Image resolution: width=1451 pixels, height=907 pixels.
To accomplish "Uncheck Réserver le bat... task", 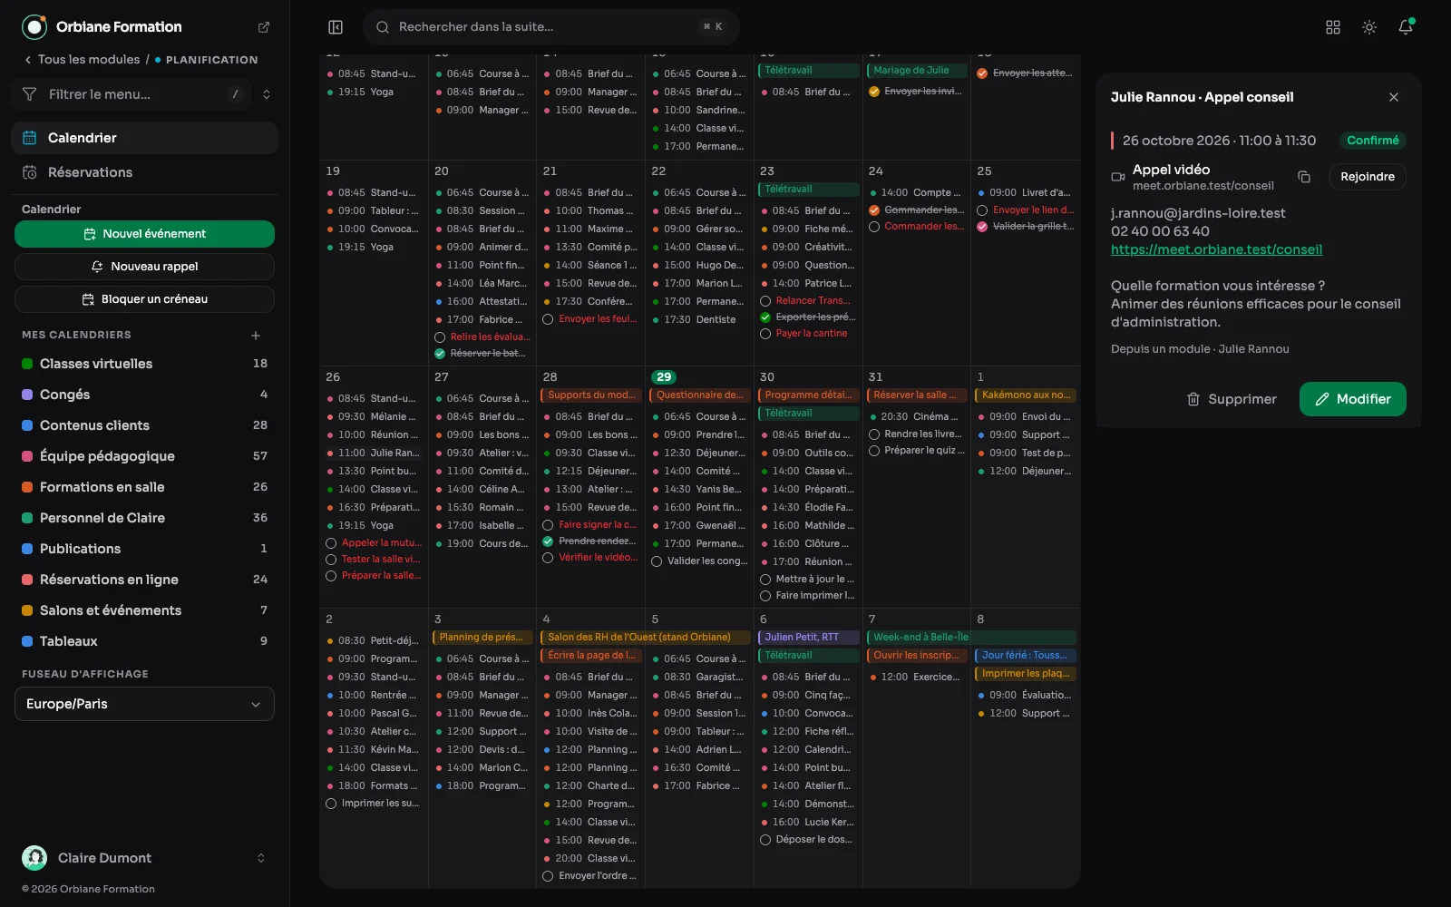I will [440, 354].
